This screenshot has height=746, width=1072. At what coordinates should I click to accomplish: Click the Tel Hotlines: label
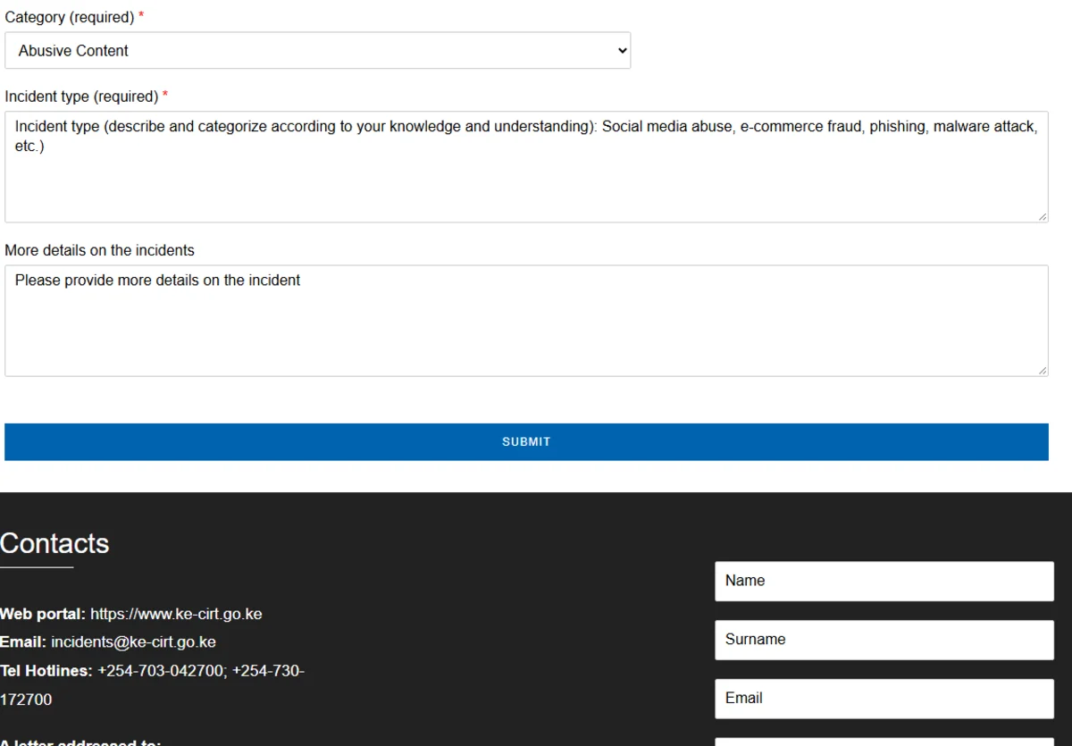46,671
